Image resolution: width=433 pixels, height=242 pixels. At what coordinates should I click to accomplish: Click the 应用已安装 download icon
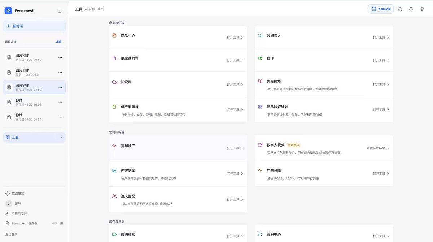[8, 214]
